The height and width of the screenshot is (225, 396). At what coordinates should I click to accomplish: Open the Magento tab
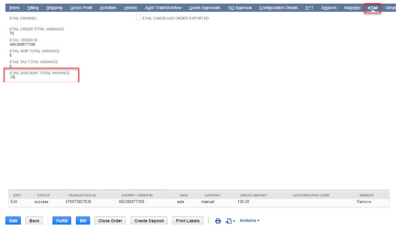click(x=352, y=8)
